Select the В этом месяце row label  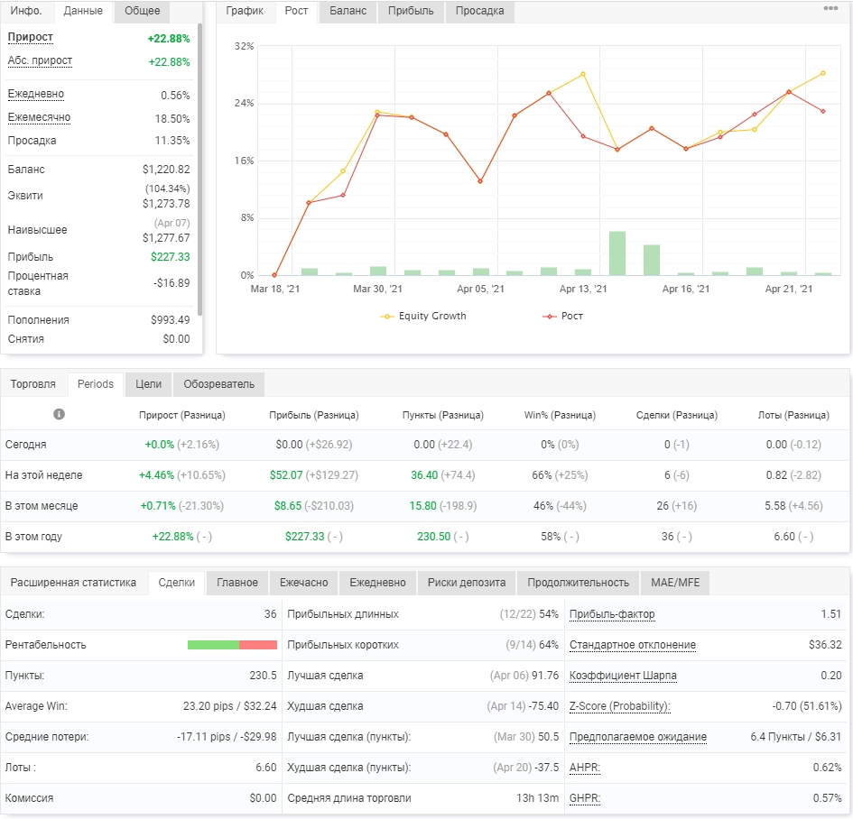tap(42, 506)
